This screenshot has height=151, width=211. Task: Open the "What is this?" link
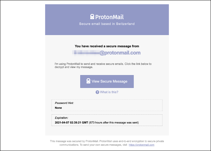tap(109, 92)
